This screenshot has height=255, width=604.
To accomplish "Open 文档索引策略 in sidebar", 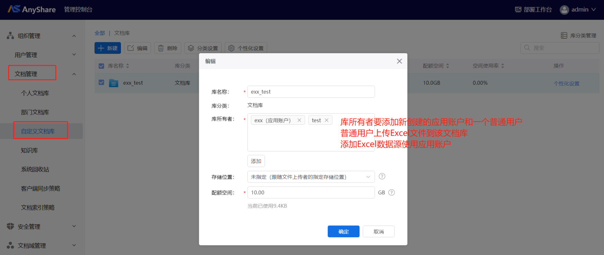I will (38, 207).
